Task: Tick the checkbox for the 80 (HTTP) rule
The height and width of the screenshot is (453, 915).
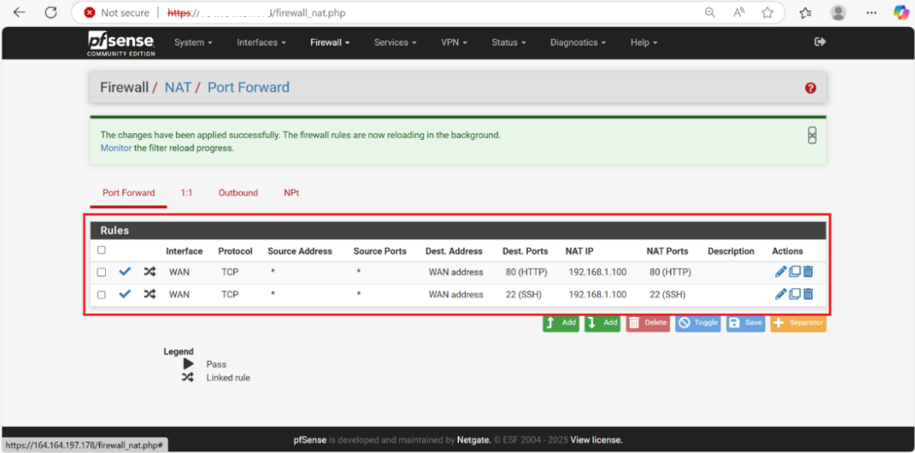Action: tap(101, 272)
